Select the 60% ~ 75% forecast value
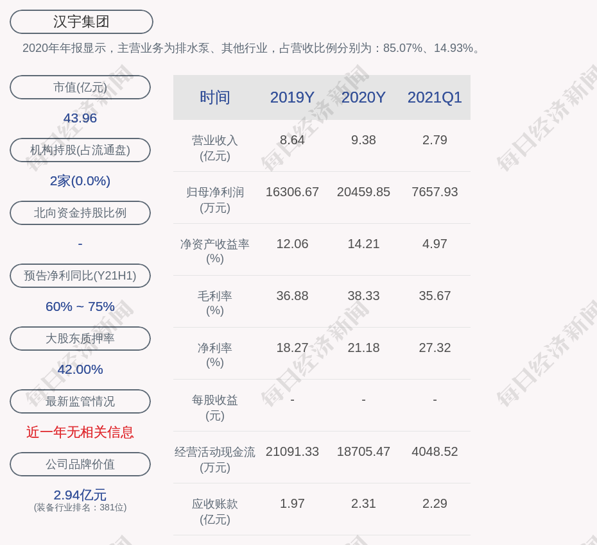Screen dimensions: 597x545 pyautogui.click(x=80, y=306)
